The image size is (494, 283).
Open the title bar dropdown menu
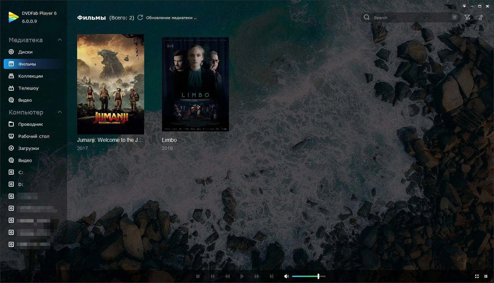pyautogui.click(x=464, y=6)
